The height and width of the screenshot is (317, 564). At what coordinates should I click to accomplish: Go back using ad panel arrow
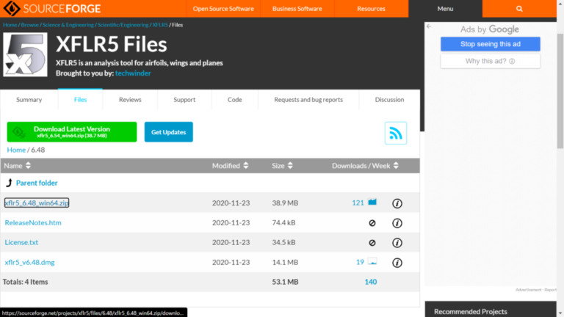429,27
